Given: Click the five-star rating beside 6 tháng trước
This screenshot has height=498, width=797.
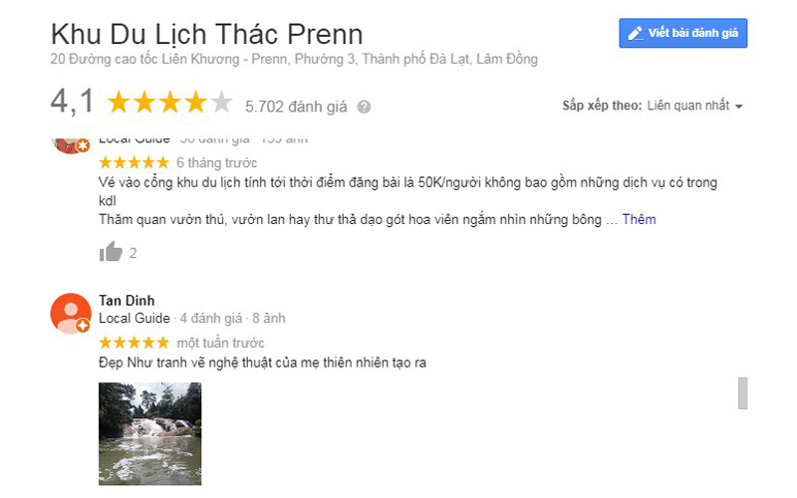Looking at the screenshot, I should point(133,162).
